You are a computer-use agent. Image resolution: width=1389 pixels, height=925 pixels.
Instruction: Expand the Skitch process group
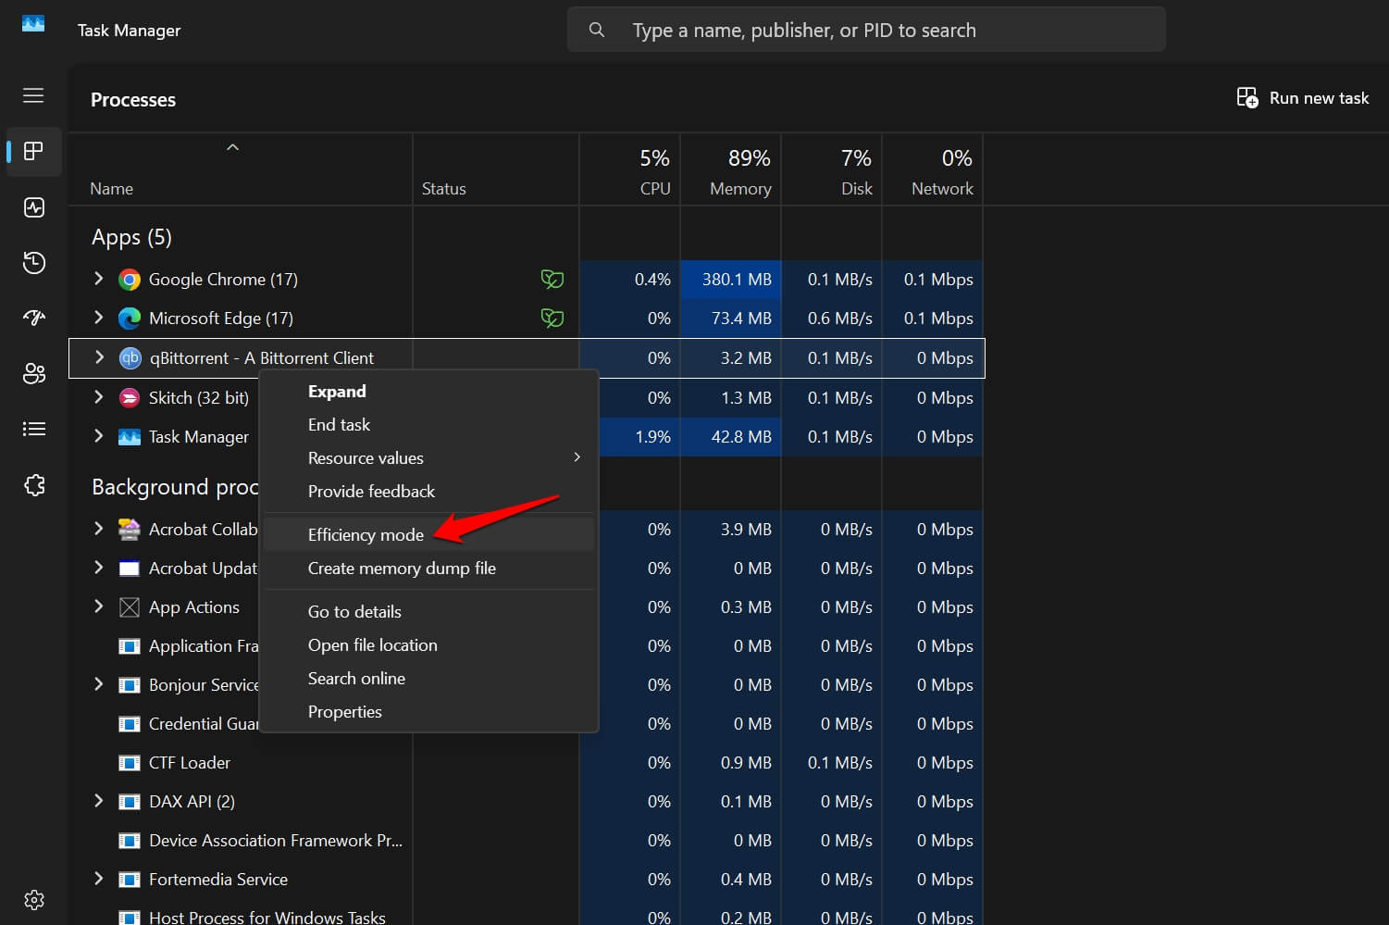click(x=98, y=396)
